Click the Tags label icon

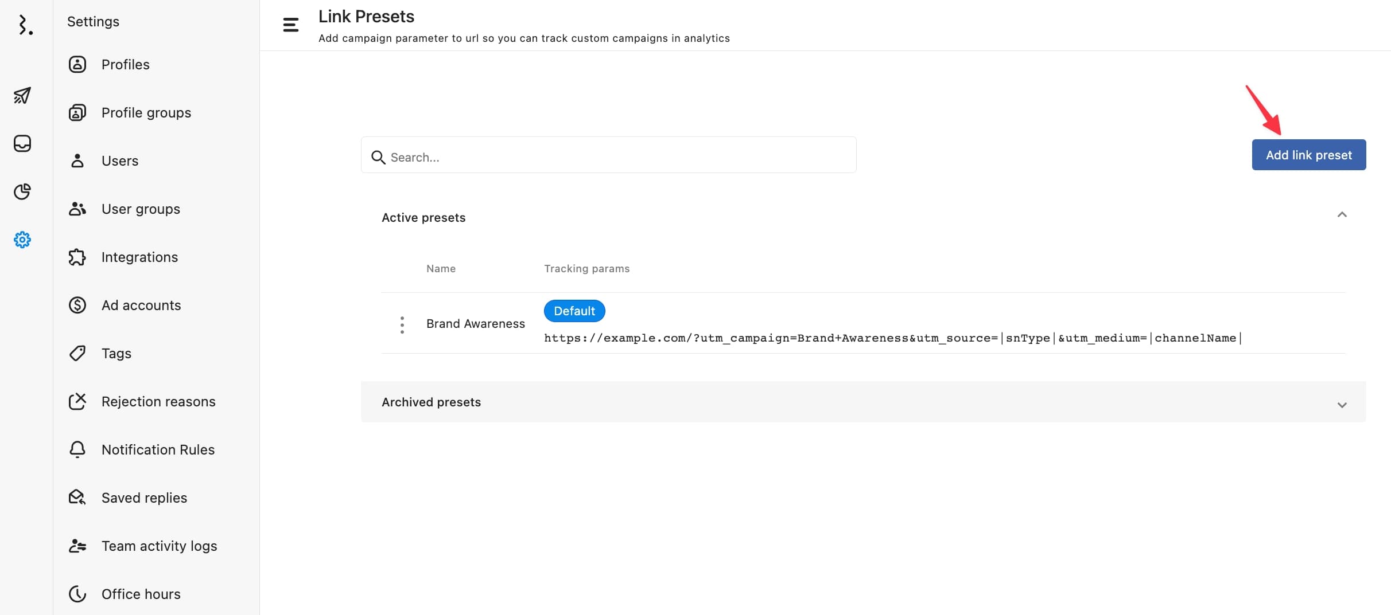click(x=77, y=353)
